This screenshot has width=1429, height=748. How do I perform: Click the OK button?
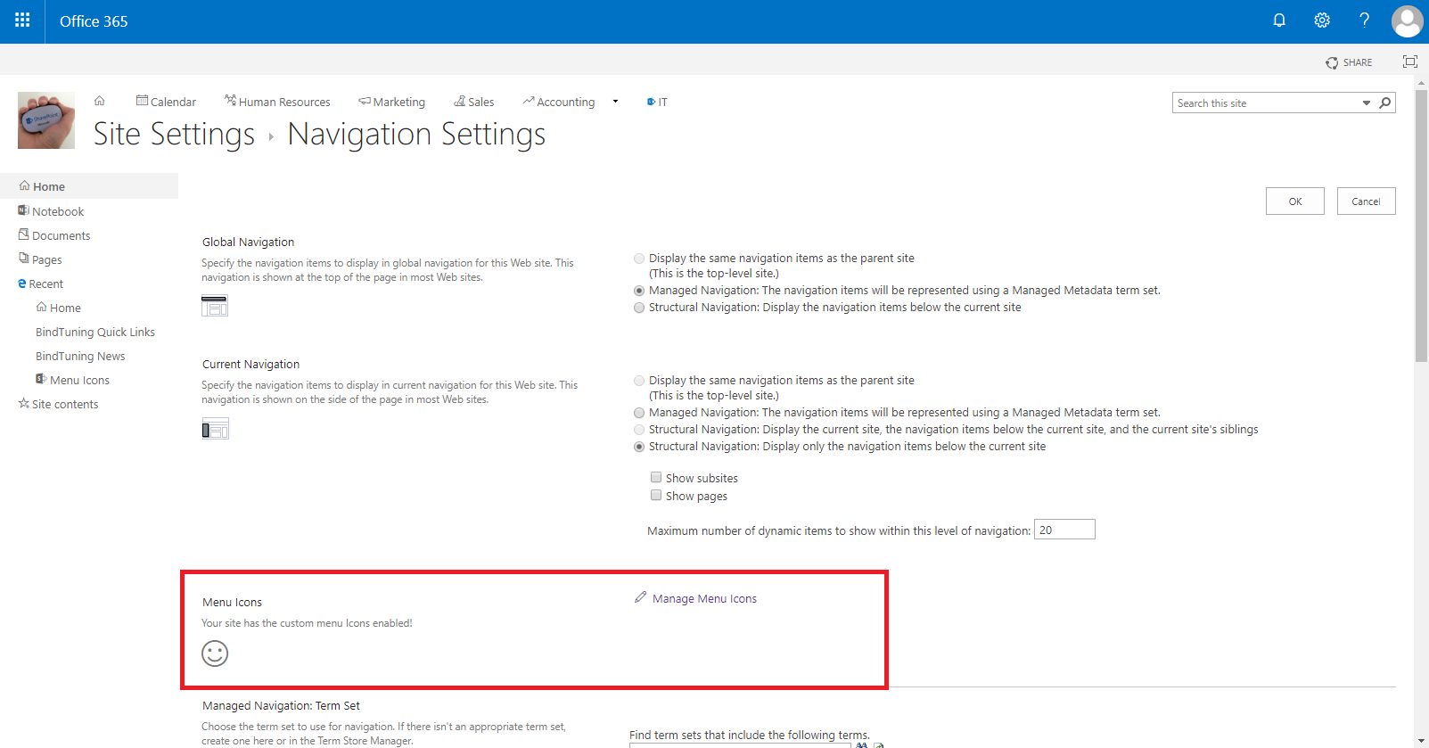point(1295,201)
